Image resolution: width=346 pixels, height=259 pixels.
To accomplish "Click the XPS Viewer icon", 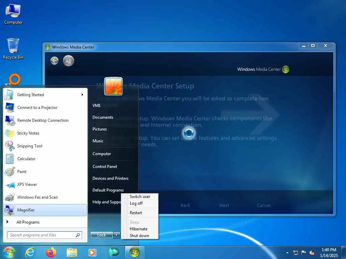I will 9,184.
